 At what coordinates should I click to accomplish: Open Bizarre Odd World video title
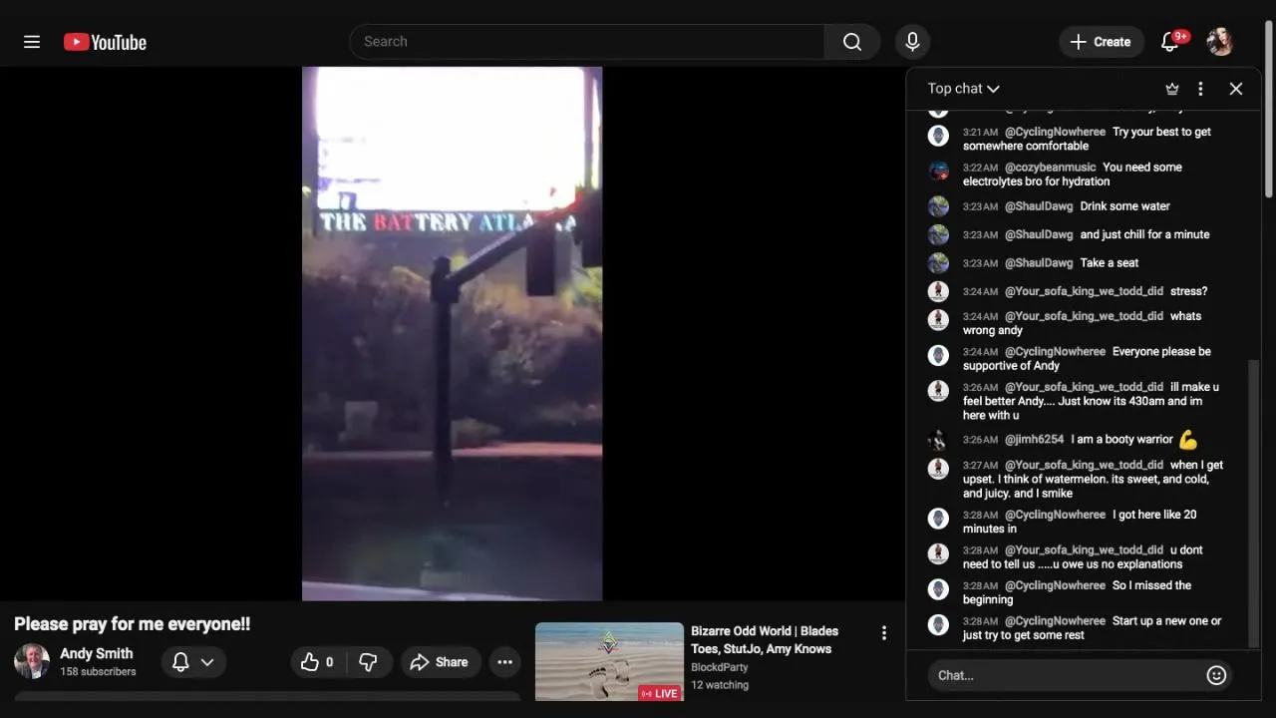pyautogui.click(x=765, y=640)
